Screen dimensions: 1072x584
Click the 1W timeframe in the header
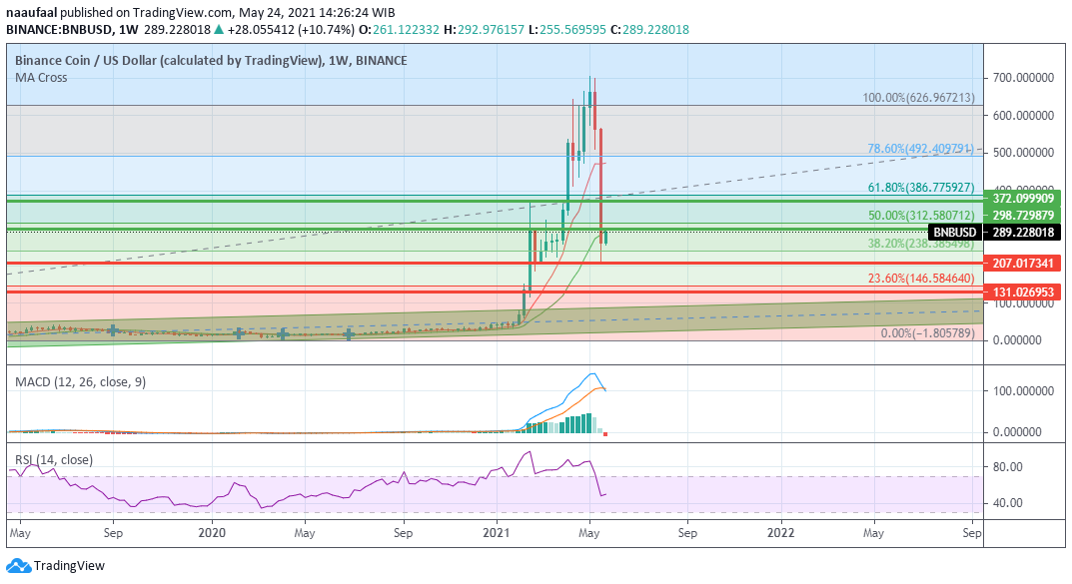[x=128, y=30]
